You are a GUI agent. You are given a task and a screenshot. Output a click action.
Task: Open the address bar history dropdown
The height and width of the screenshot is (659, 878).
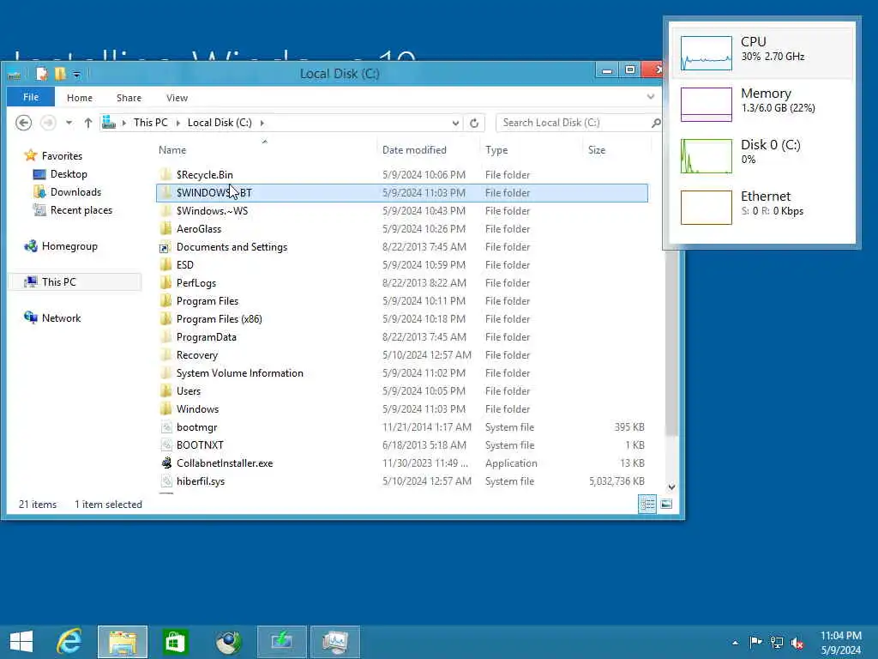pyautogui.click(x=455, y=123)
